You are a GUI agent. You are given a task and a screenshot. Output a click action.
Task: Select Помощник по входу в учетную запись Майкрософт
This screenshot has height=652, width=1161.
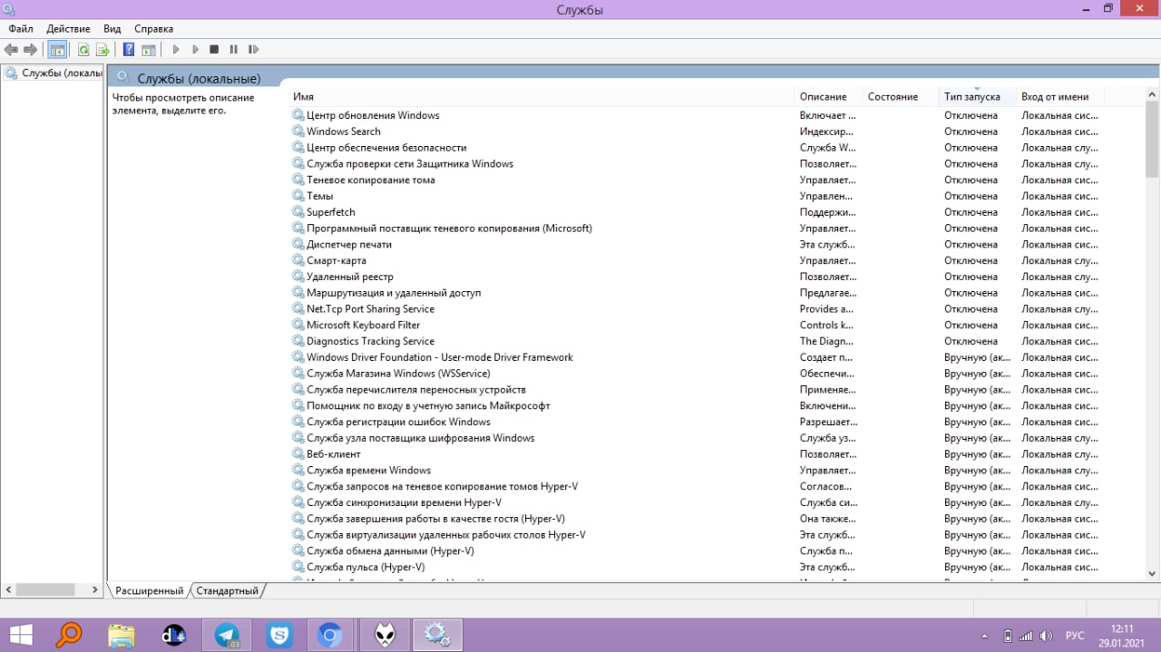(x=428, y=405)
